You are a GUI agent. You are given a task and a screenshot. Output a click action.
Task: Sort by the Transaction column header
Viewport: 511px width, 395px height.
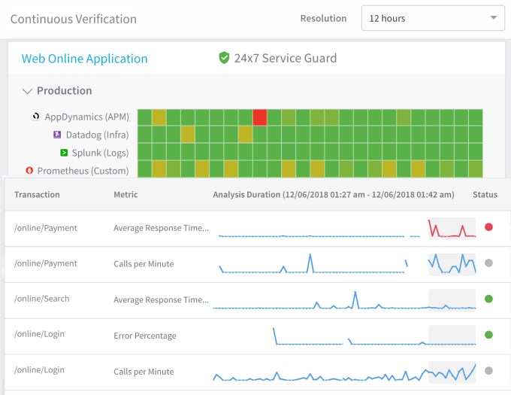pos(37,195)
